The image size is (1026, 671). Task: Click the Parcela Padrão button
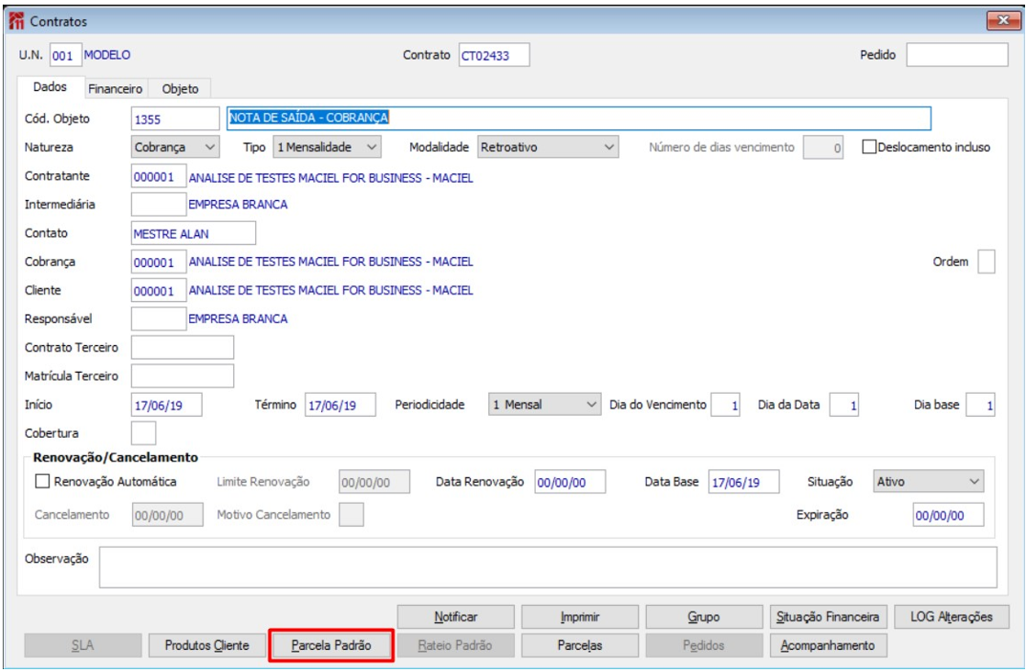coord(331,645)
